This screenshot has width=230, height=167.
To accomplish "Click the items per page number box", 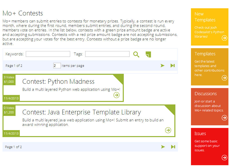I will [57, 66].
